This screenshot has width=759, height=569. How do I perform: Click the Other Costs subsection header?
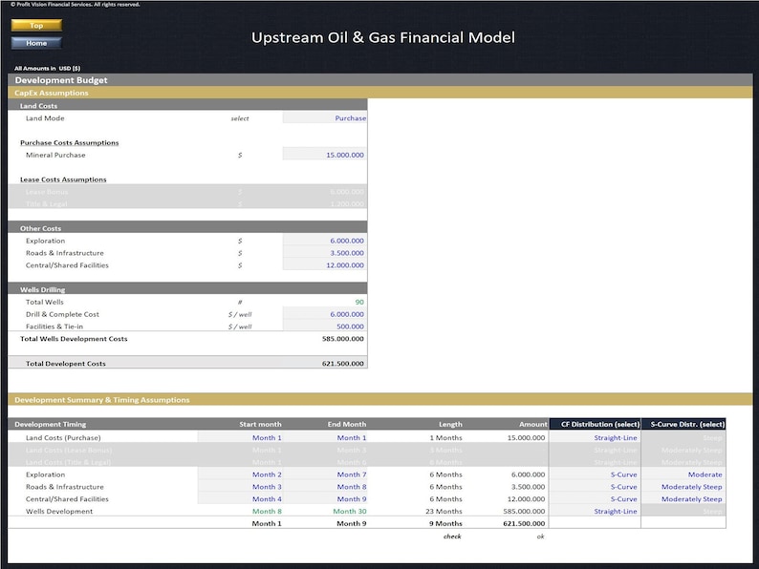(187, 228)
